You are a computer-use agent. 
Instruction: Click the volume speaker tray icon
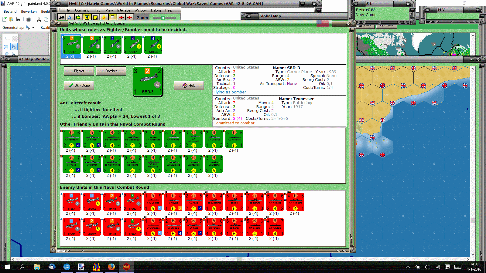427,267
